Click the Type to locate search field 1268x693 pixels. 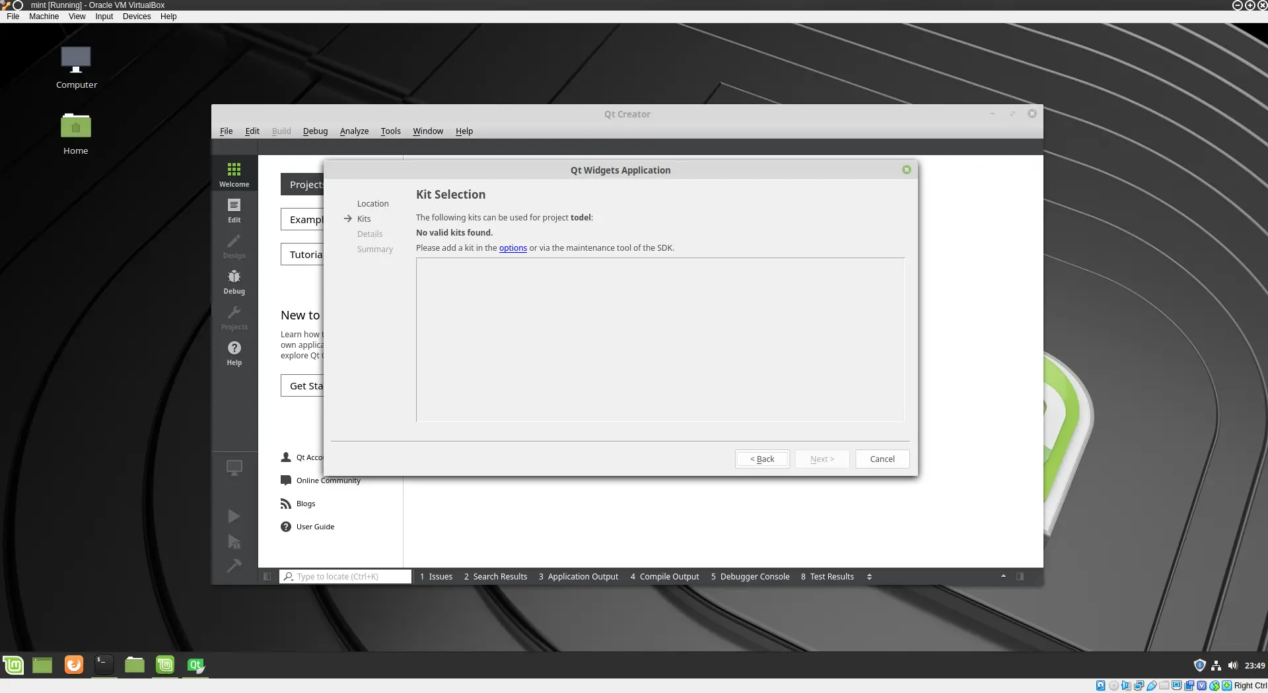(x=345, y=577)
